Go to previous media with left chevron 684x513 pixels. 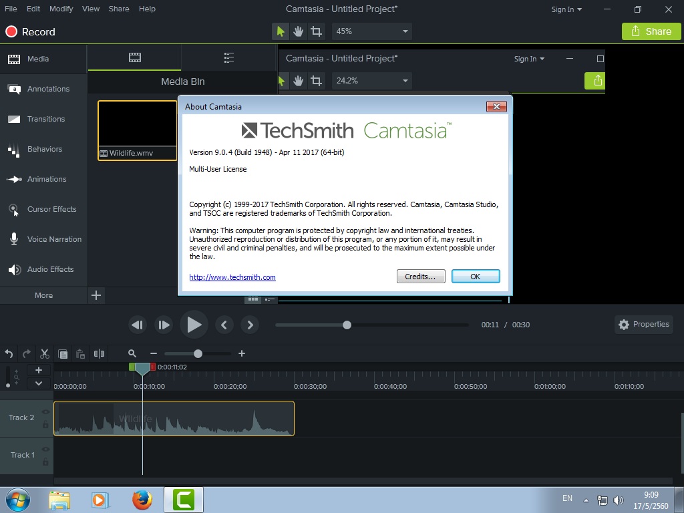tap(224, 325)
